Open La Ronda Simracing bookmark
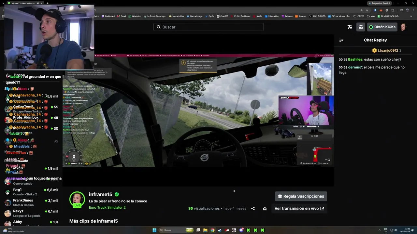417x234 pixels. 155,16
